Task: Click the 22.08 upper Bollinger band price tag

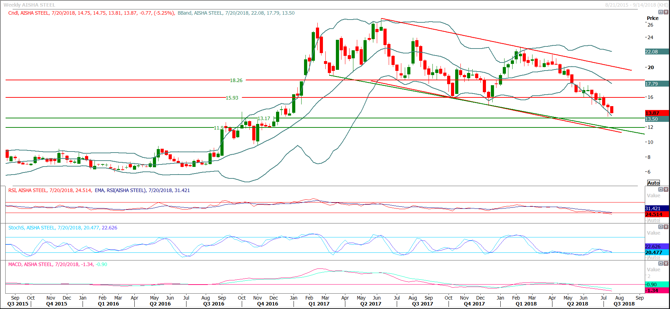Action: pos(657,52)
